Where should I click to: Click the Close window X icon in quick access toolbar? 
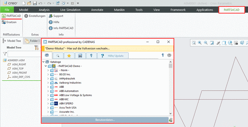point(72,3)
